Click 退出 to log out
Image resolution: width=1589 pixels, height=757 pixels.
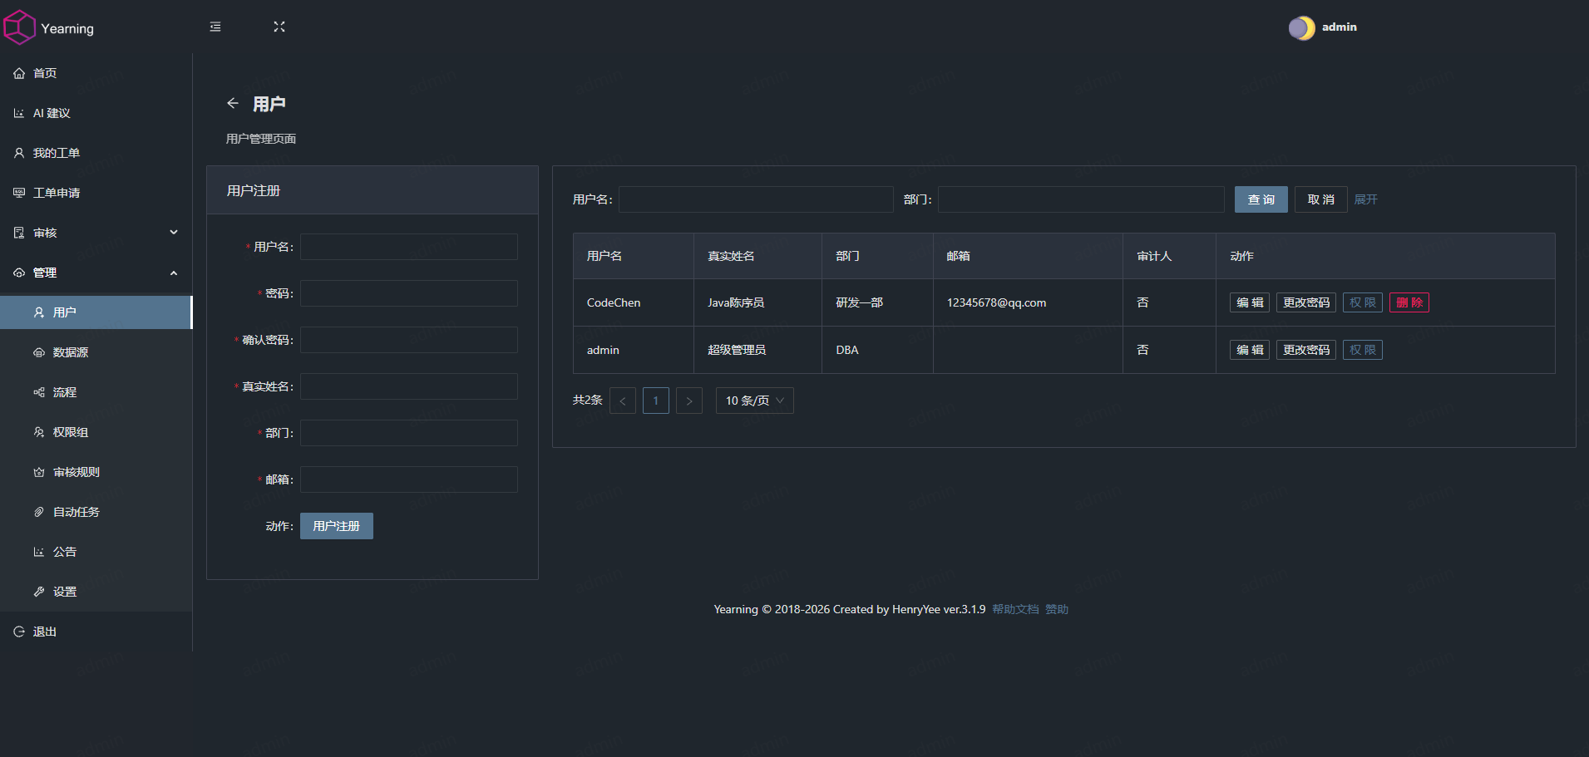click(x=45, y=632)
